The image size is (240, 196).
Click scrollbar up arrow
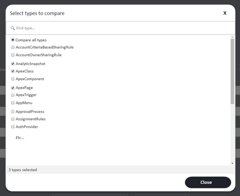click(232, 37)
